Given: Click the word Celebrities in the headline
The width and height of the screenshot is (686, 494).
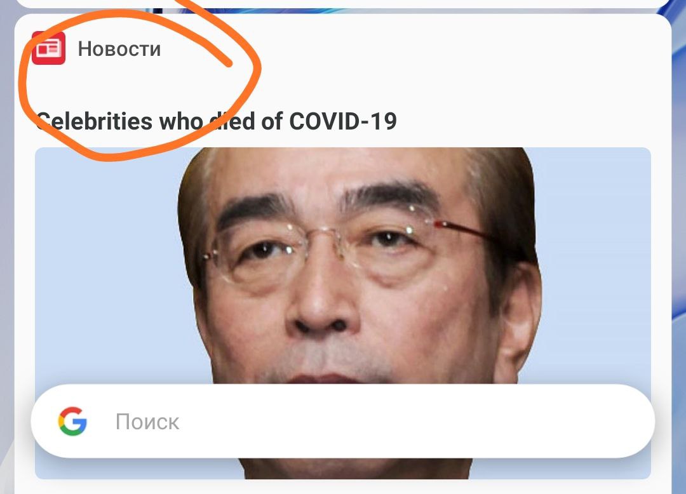Looking at the screenshot, I should [x=93, y=121].
